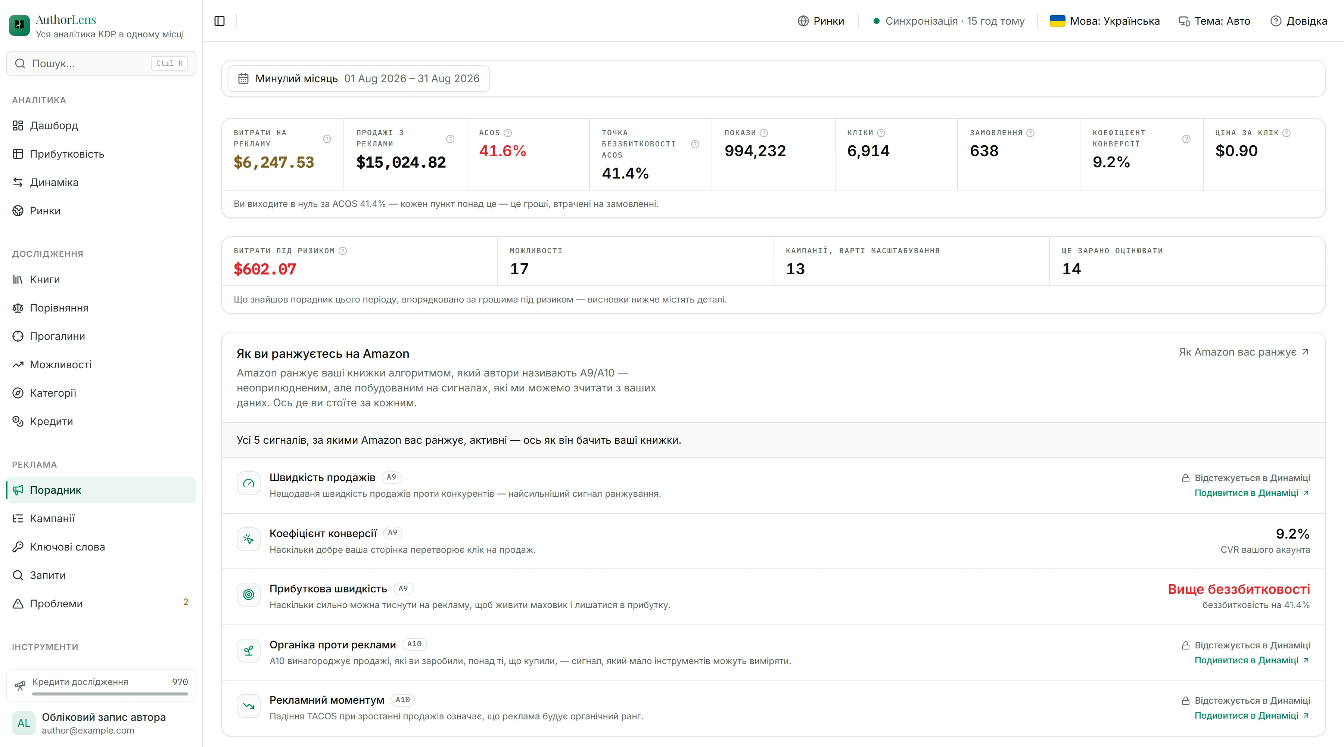Open Кампанії in the sidebar

(x=101, y=518)
